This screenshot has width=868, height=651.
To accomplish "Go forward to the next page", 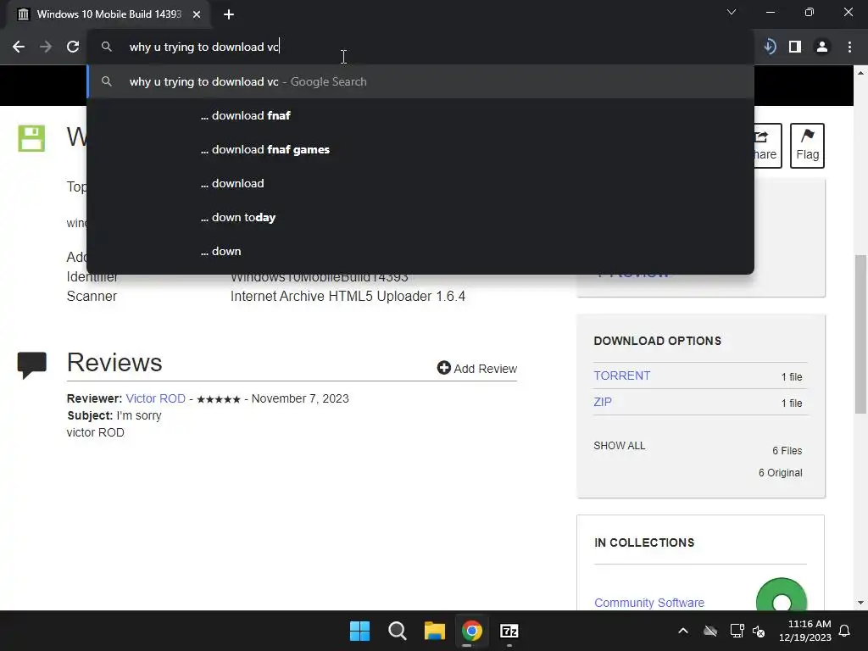I will coord(46,47).
